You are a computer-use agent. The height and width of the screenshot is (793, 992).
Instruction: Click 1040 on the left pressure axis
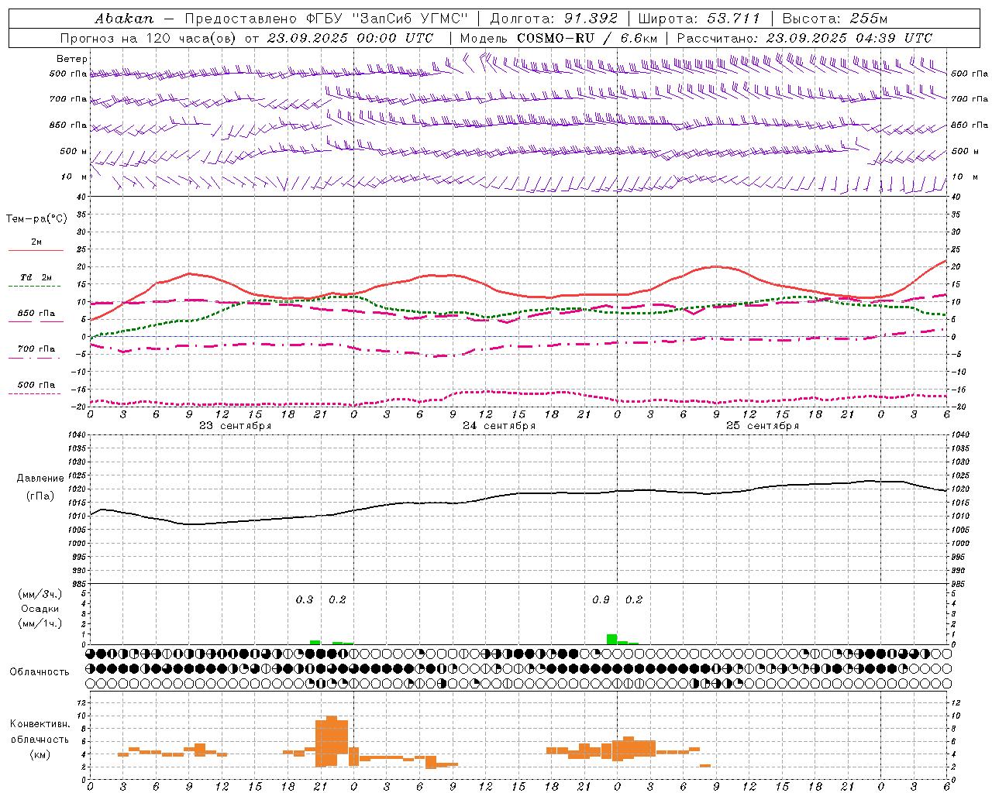(x=75, y=434)
